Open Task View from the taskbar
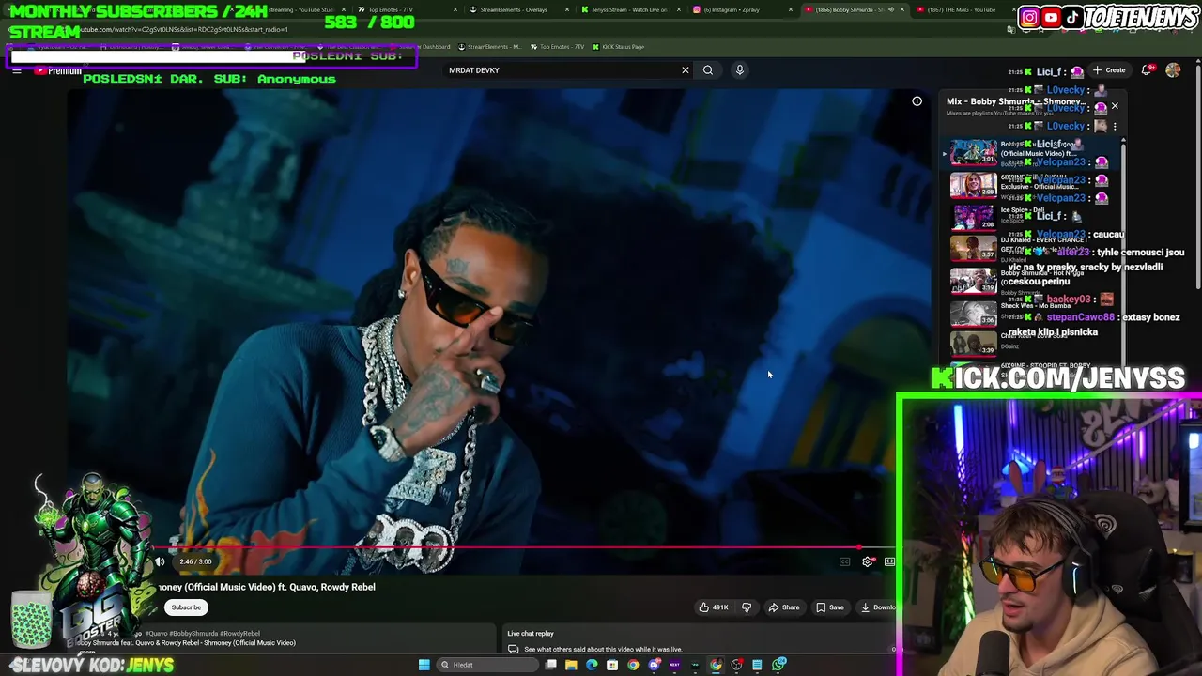The width and height of the screenshot is (1202, 676). point(551,665)
